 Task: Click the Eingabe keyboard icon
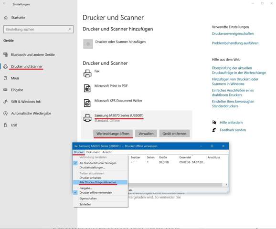(5, 90)
